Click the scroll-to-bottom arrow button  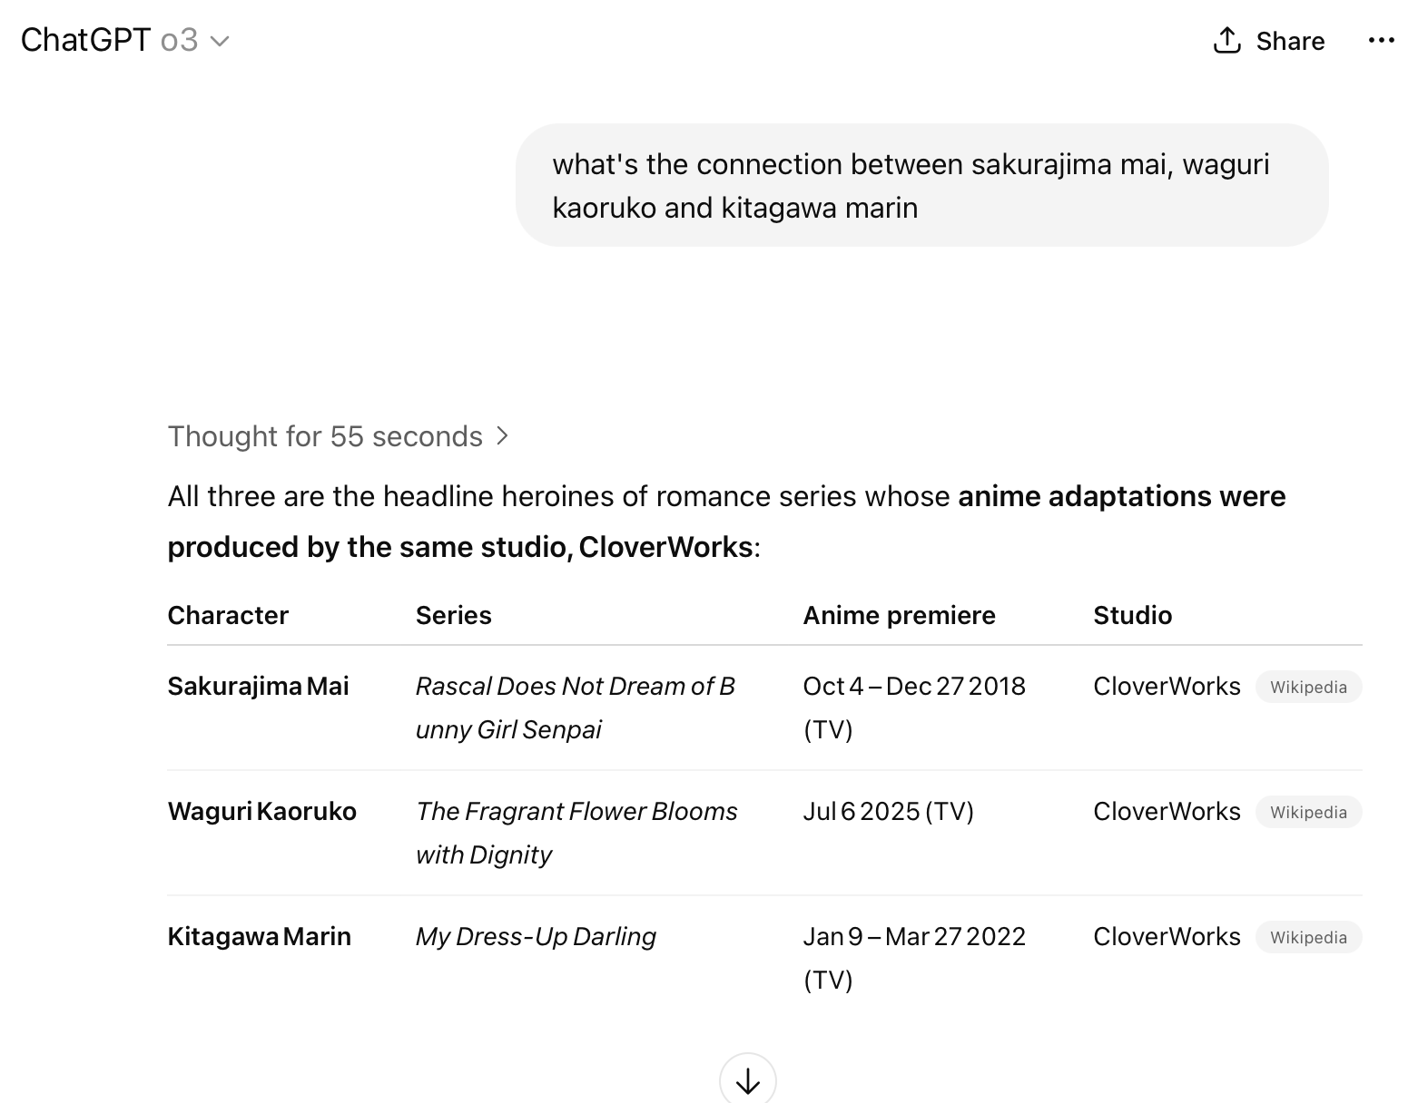click(x=747, y=1080)
